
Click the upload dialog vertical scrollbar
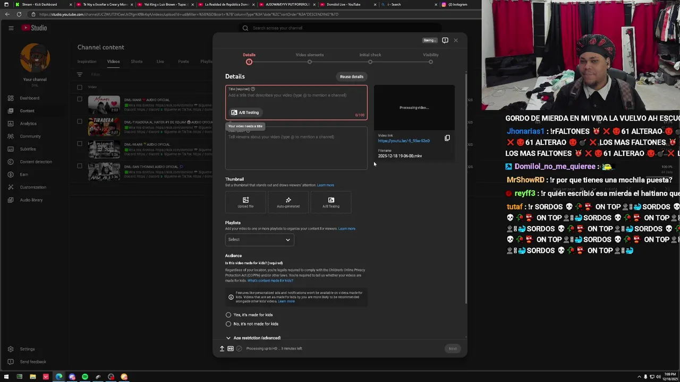466,188
